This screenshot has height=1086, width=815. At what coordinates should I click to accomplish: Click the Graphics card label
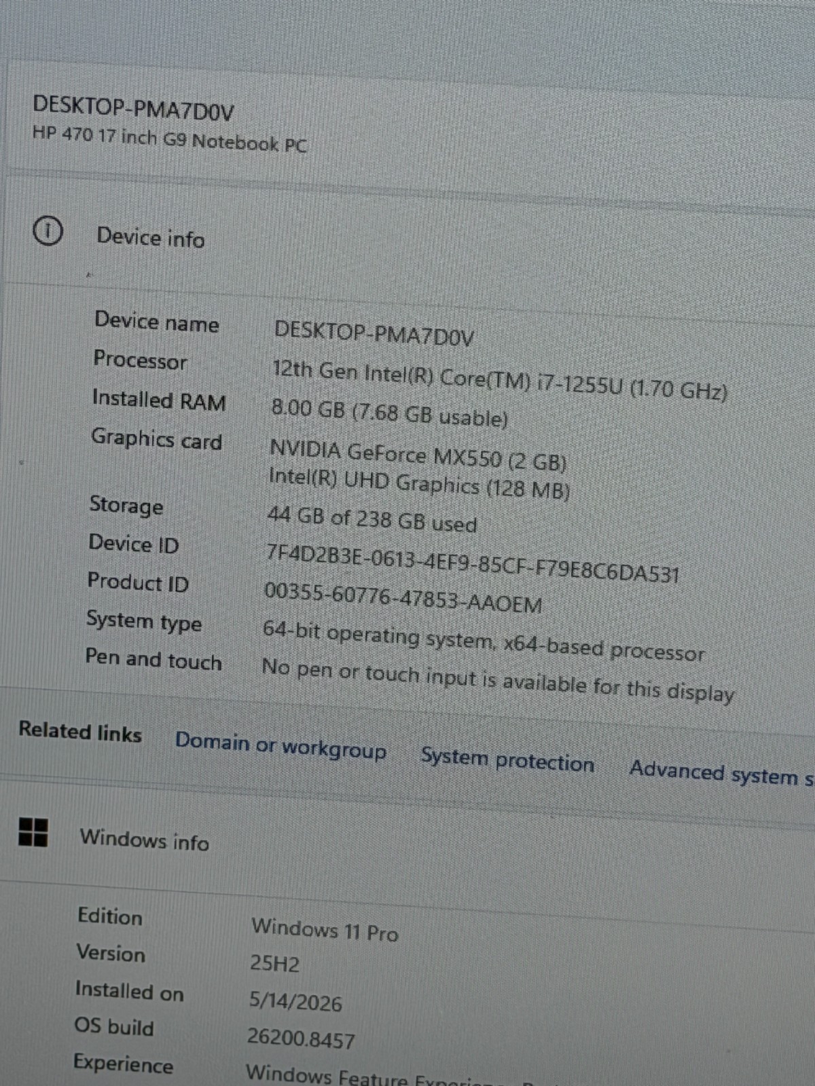[156, 439]
